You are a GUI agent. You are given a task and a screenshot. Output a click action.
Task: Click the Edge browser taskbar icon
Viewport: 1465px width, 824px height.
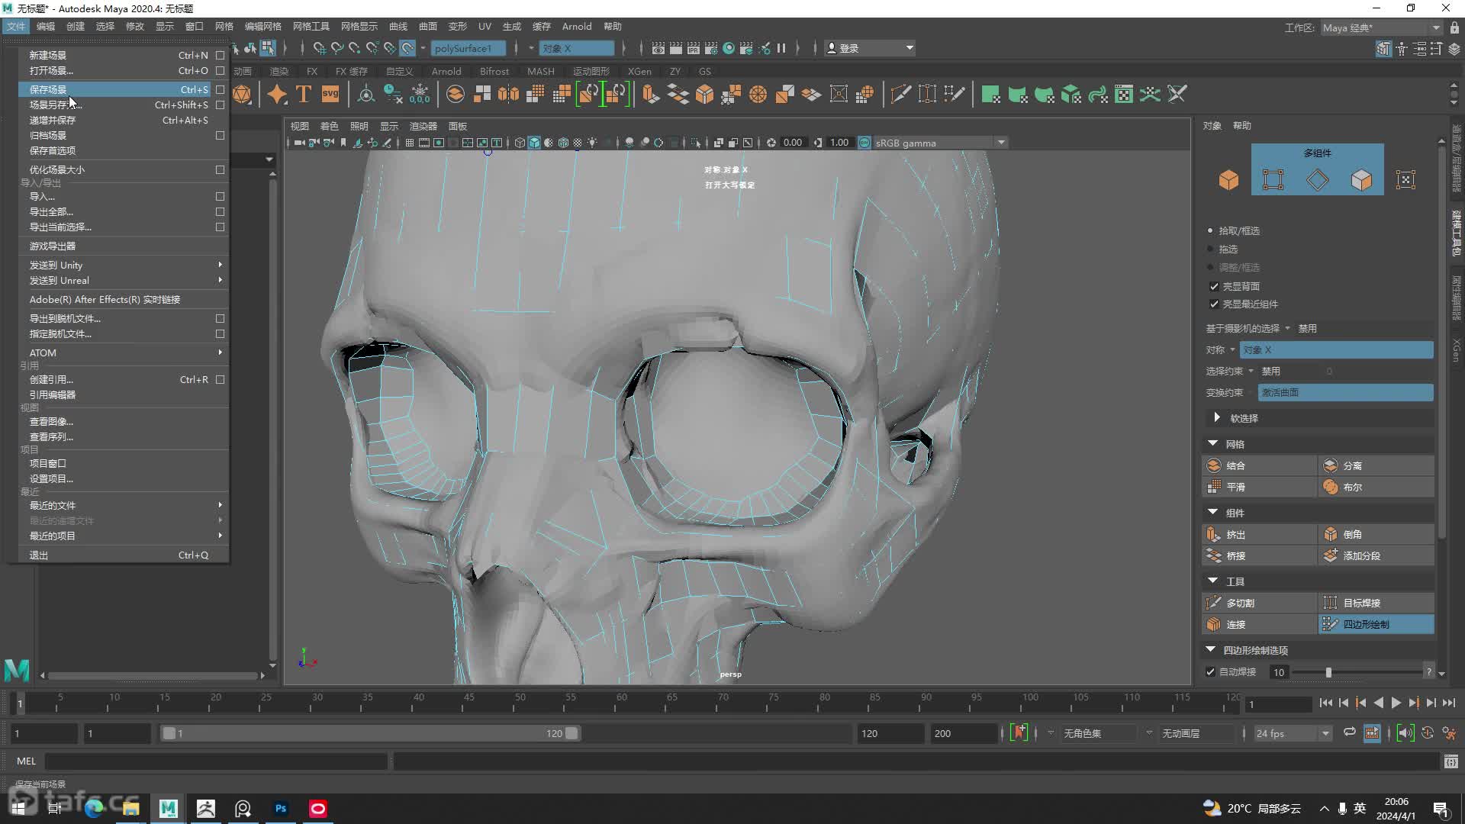[x=94, y=809]
